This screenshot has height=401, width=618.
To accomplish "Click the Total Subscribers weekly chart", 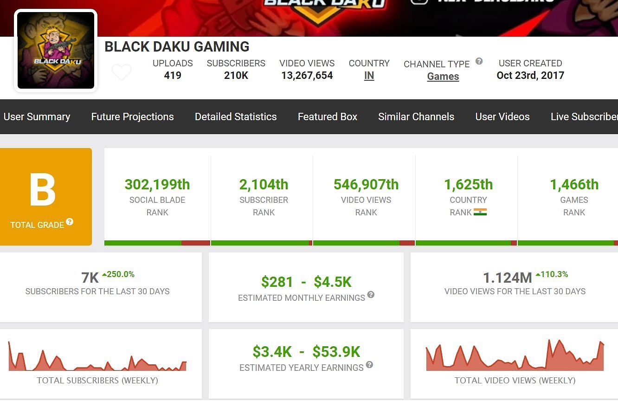I will tap(97, 356).
